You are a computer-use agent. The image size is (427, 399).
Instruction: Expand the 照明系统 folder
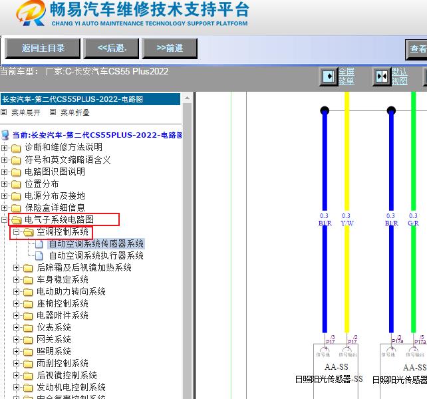point(17,352)
